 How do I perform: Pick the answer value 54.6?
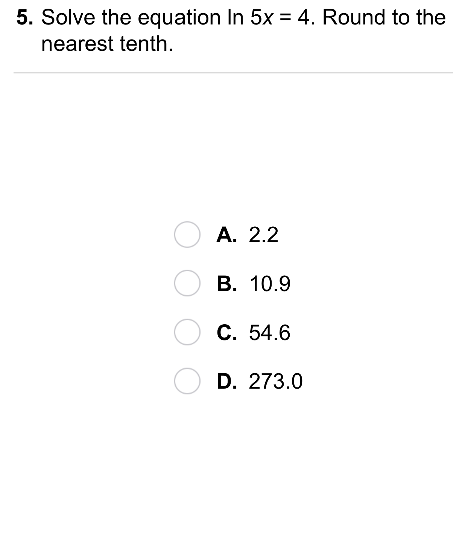[x=270, y=333]
